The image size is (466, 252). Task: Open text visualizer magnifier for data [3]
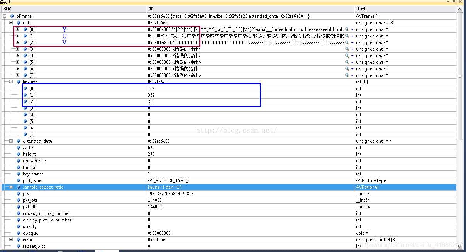(347, 49)
